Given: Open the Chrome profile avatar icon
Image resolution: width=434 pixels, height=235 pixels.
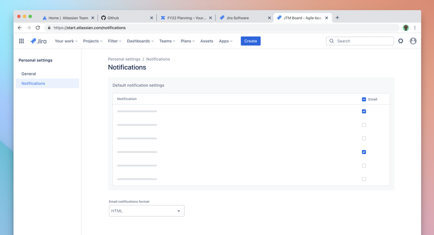Looking at the screenshot, I should (406, 28).
